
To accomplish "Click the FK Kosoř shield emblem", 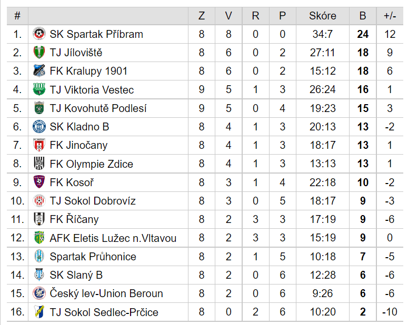I will pos(39,182).
